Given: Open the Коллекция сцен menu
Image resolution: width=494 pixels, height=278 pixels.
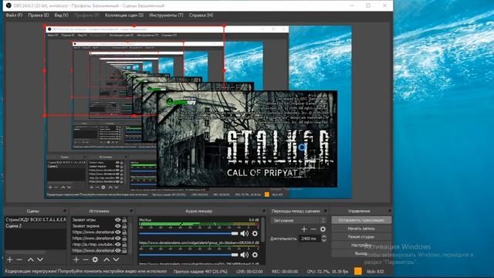Looking at the screenshot, I should (124, 15).
